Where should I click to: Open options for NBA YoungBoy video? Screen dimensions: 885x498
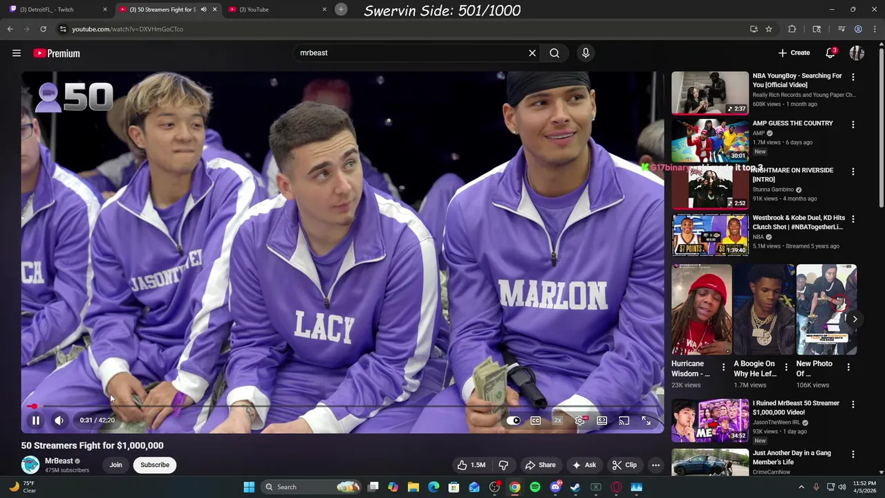point(853,77)
